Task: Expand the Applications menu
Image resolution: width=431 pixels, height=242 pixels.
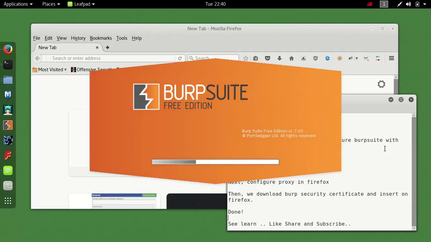Action: pyautogui.click(x=18, y=4)
